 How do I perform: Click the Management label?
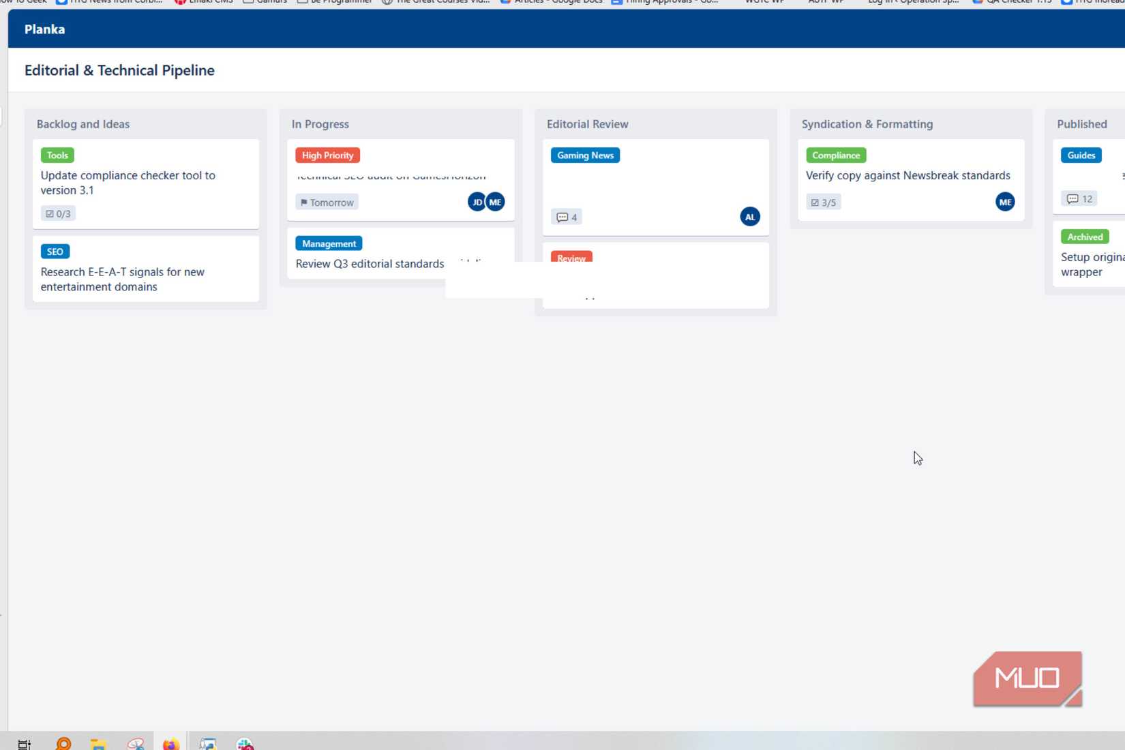click(x=329, y=243)
